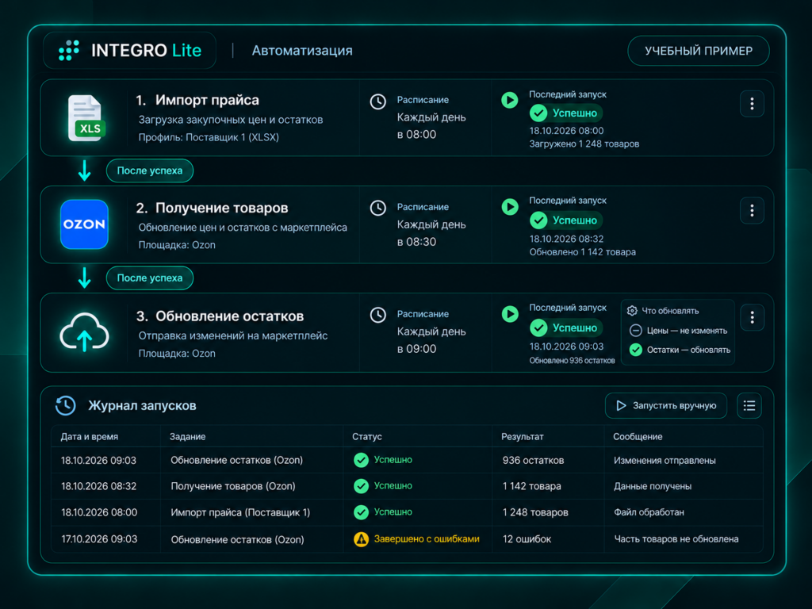This screenshot has height=609, width=812.
Task: Click the 17.10.2026 09:03 date cell
Action: [99, 539]
